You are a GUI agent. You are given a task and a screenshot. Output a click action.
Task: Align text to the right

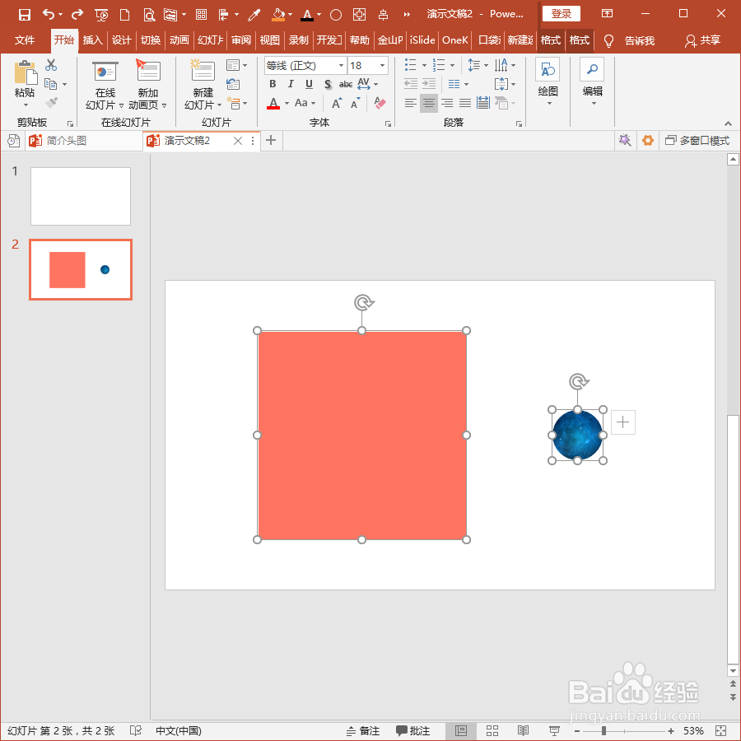(x=447, y=103)
